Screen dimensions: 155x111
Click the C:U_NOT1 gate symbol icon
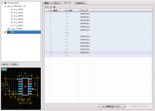point(12,16)
